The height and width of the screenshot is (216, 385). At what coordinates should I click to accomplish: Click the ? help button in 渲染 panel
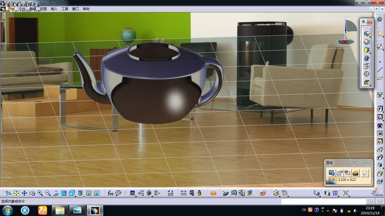tap(354, 161)
